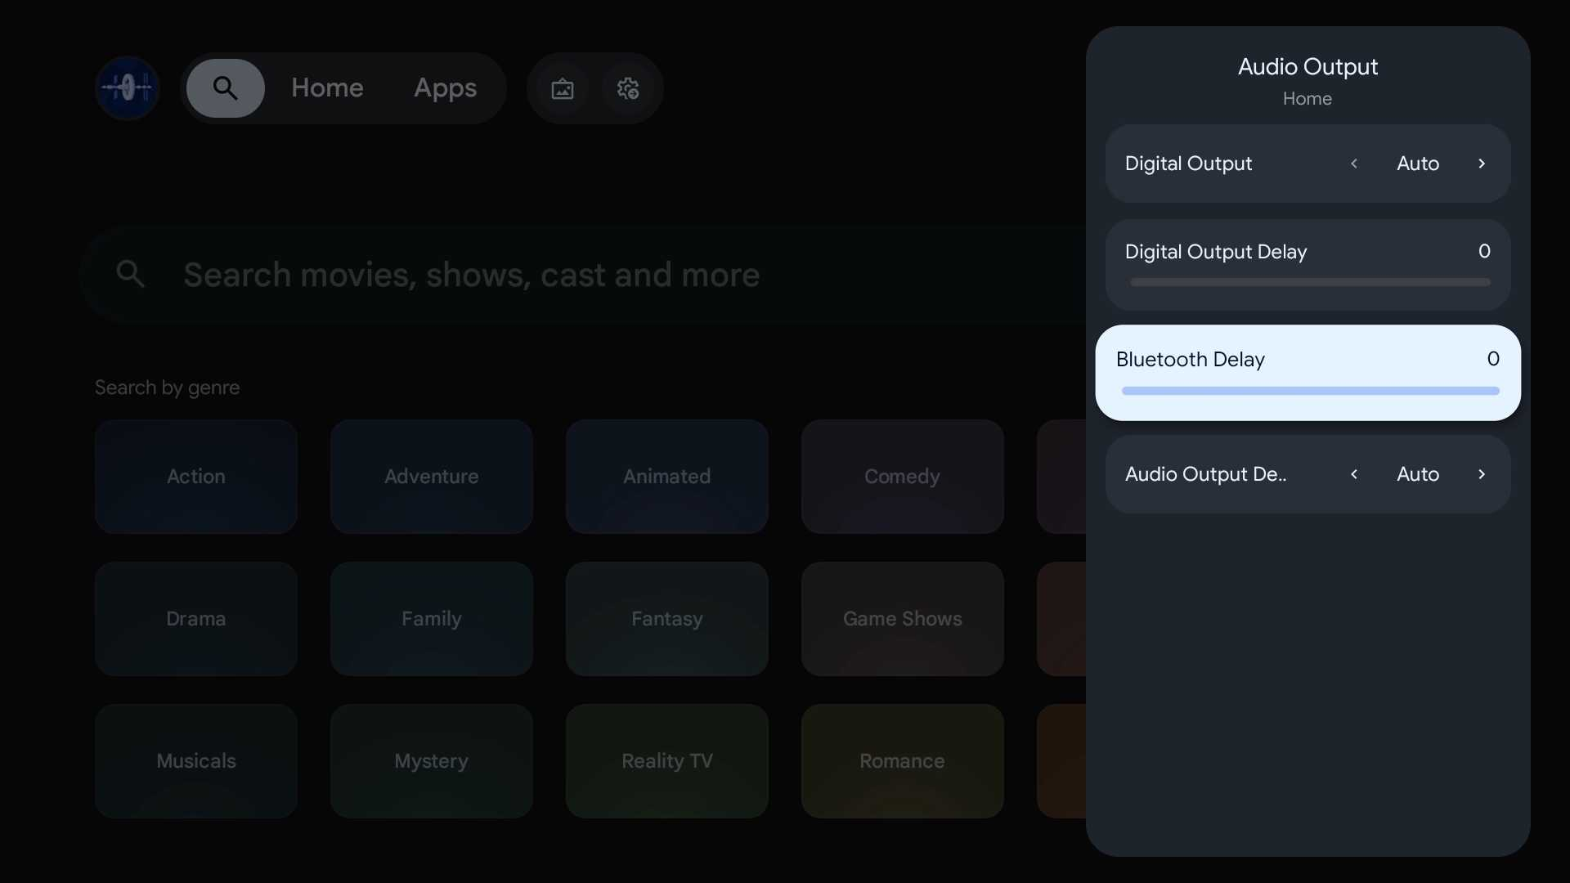1570x883 pixels.
Task: Select the Musicals genre card
Action: (x=195, y=761)
